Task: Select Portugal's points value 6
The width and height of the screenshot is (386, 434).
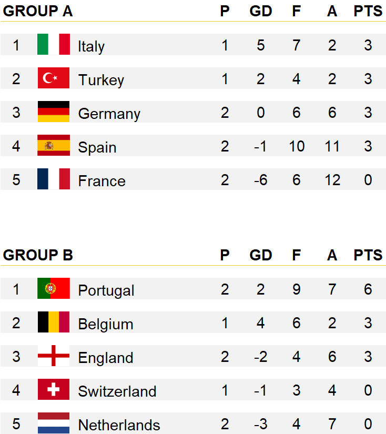Action: click(368, 289)
